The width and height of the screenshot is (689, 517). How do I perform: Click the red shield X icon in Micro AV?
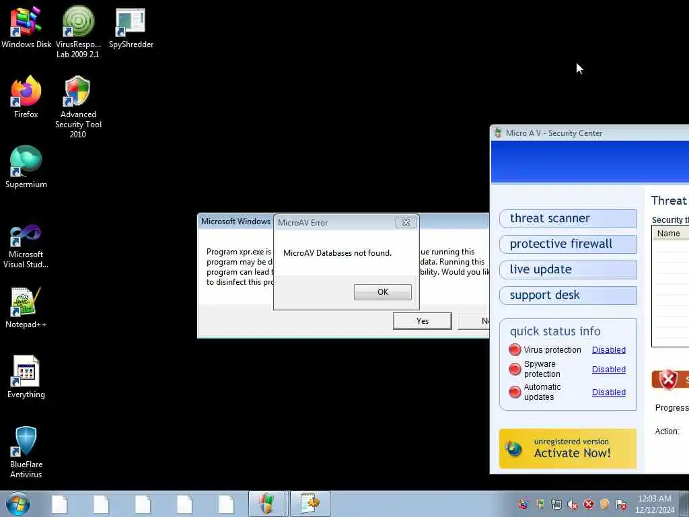(668, 380)
